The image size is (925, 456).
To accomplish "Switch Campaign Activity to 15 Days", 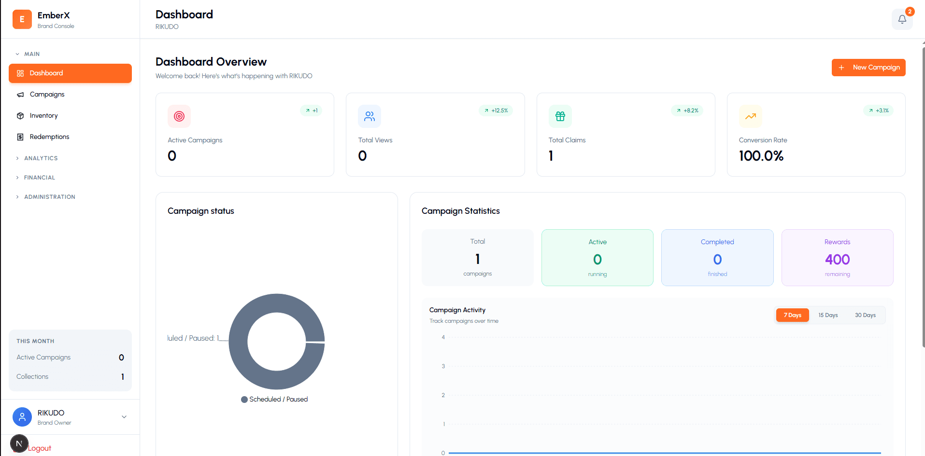I will pos(827,315).
